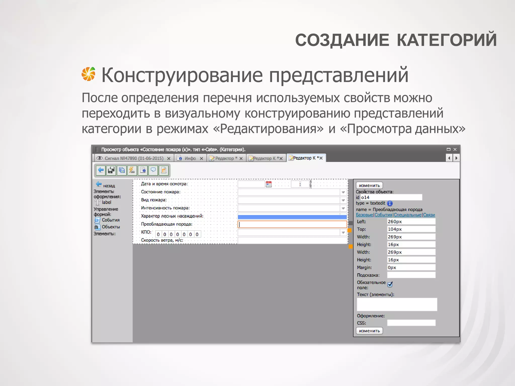Close the Инфо tab
The image size is (515, 386).
(x=201, y=158)
